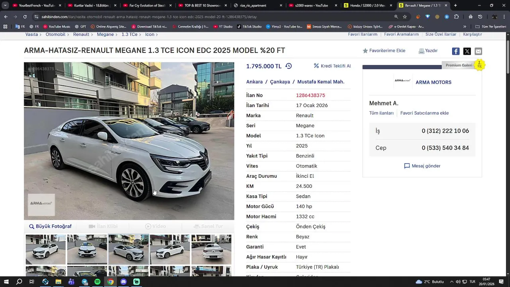Click the seller phone 0 (533) 540 34 84
The height and width of the screenshot is (287, 510).
[x=445, y=148]
